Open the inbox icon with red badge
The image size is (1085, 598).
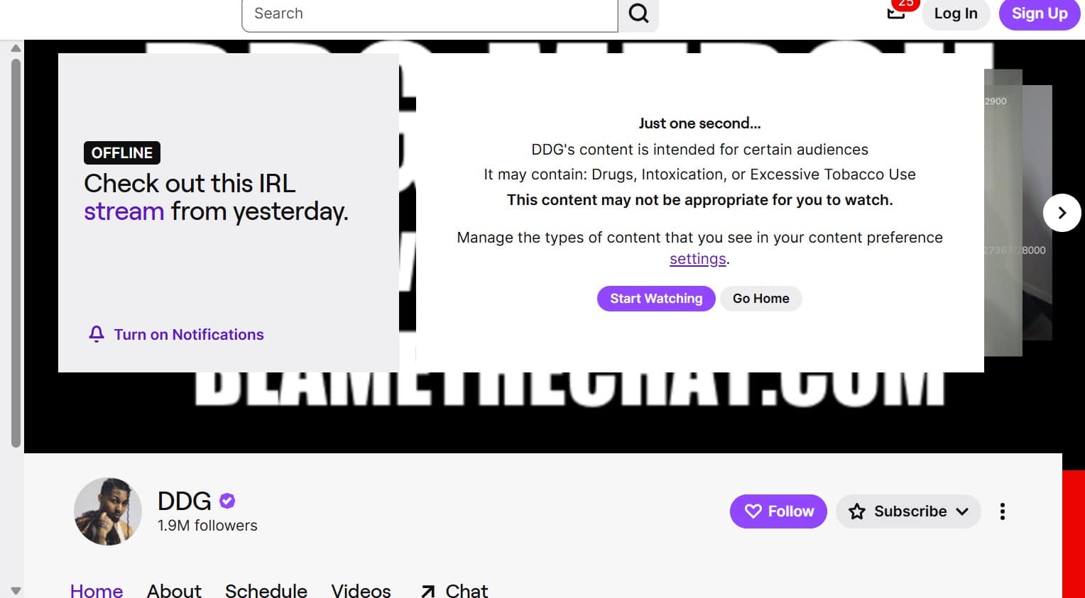896,12
